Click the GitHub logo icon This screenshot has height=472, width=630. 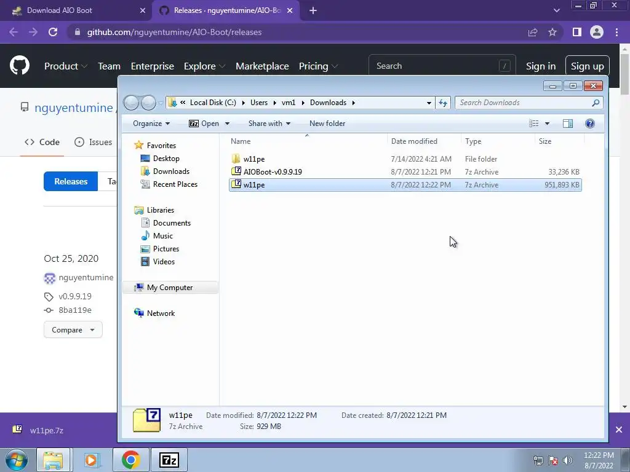(20, 65)
